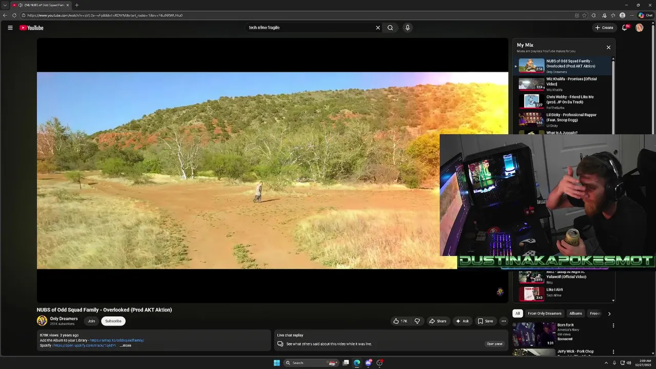
Task: Open the Only Dreamers channel name link
Action: point(64,319)
